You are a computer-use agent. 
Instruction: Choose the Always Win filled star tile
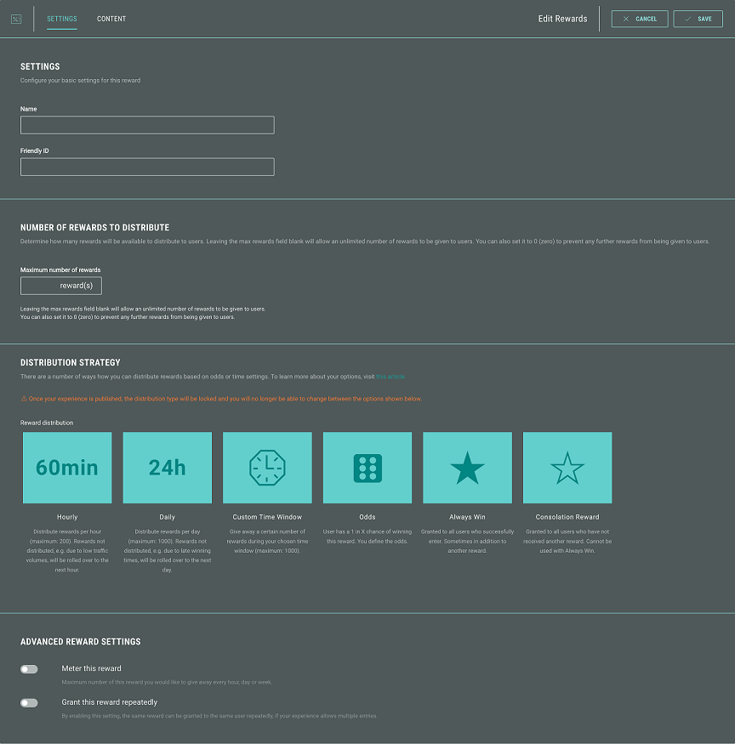pyautogui.click(x=467, y=468)
